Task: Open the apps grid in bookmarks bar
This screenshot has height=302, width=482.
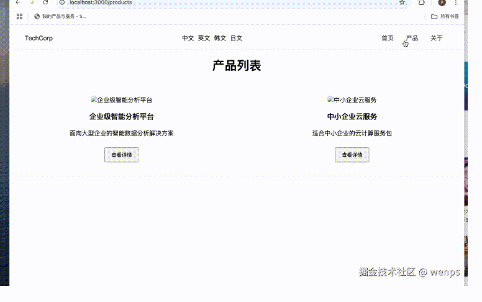Action: click(x=19, y=16)
